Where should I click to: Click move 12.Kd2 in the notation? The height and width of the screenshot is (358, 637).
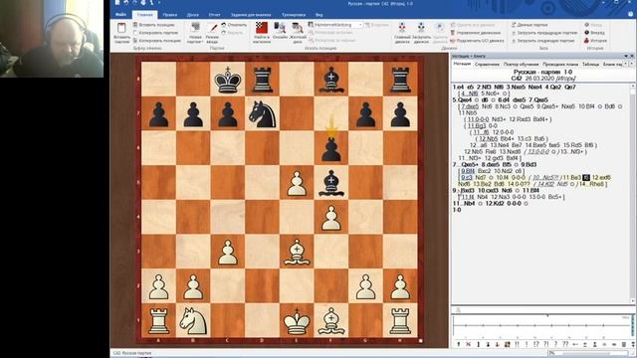(496, 203)
